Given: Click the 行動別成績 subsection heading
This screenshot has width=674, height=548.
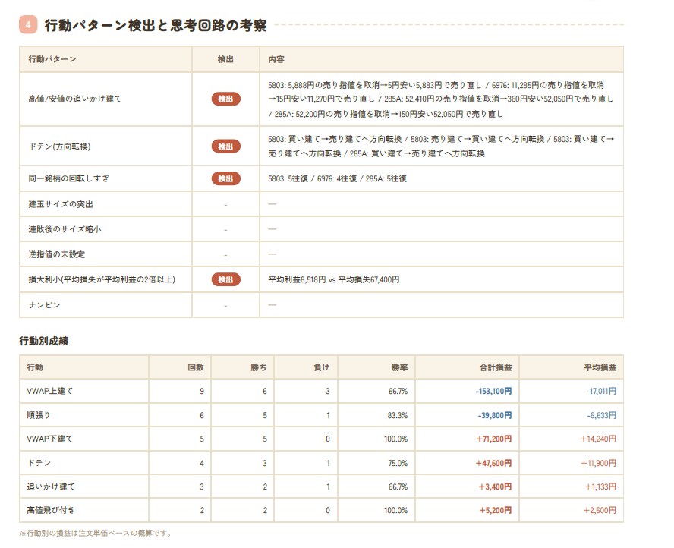Looking at the screenshot, I should pos(44,341).
